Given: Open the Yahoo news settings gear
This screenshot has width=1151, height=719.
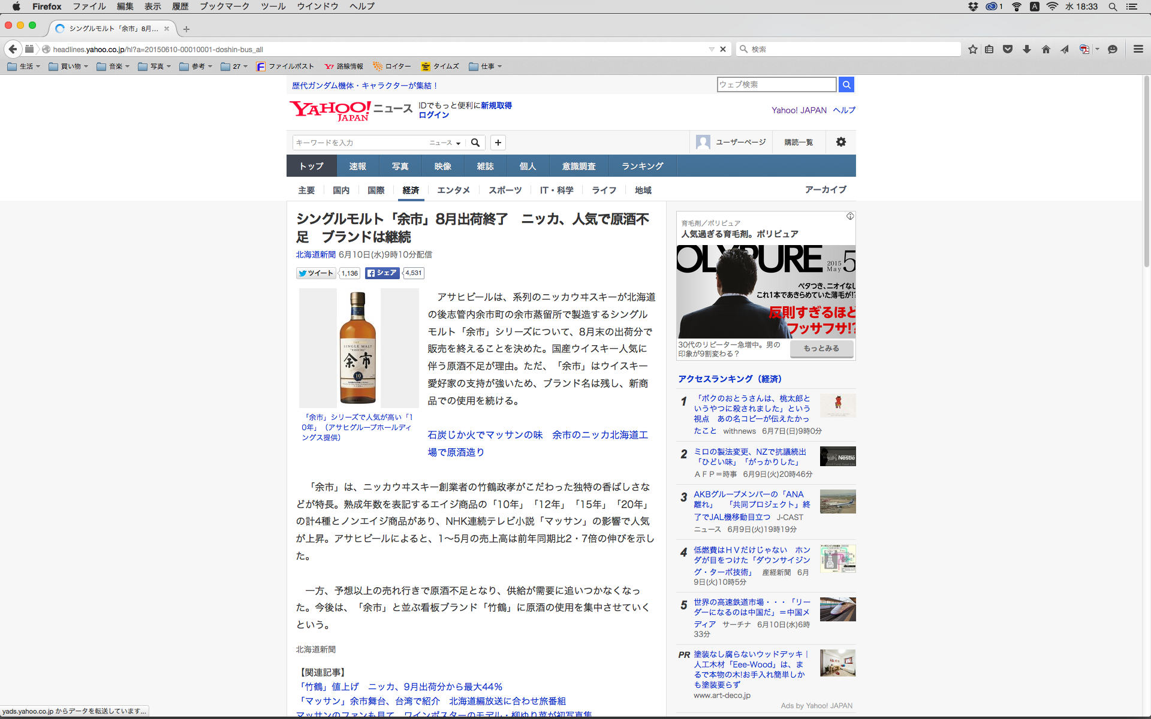Looking at the screenshot, I should coord(840,142).
